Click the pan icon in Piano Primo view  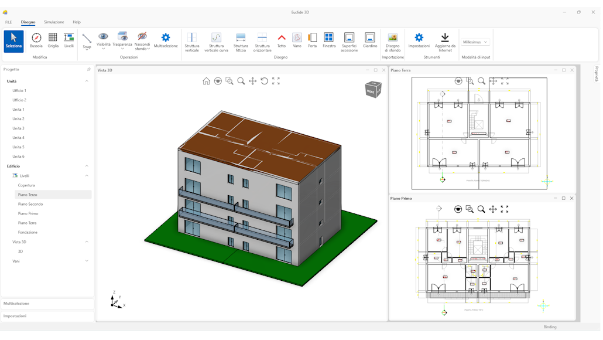click(x=492, y=209)
